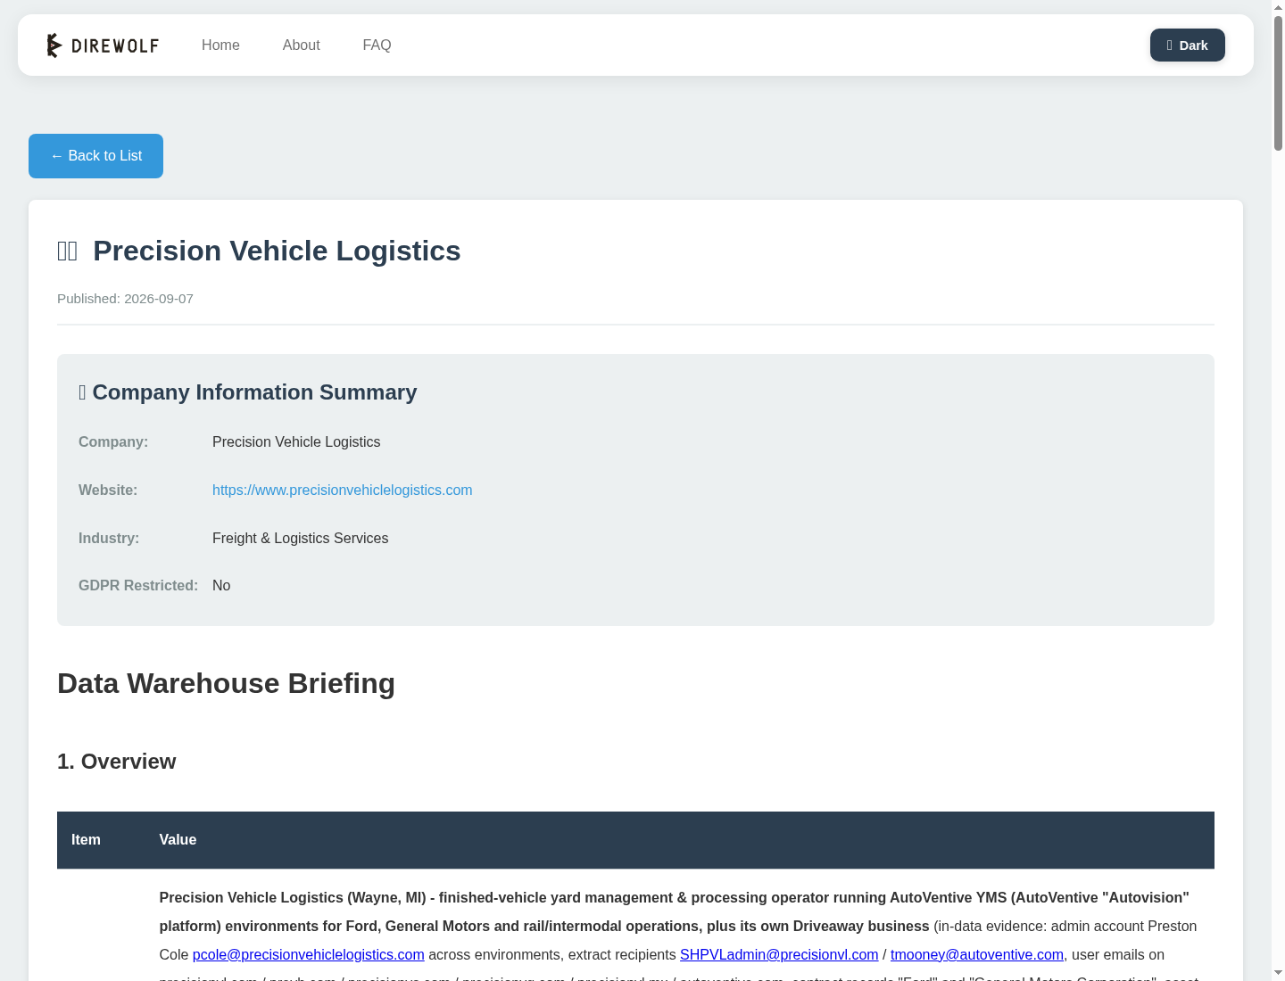The image size is (1285, 981).
Task: Click the SHPVLadmin@precisionvl.com email link
Action: click(779, 954)
